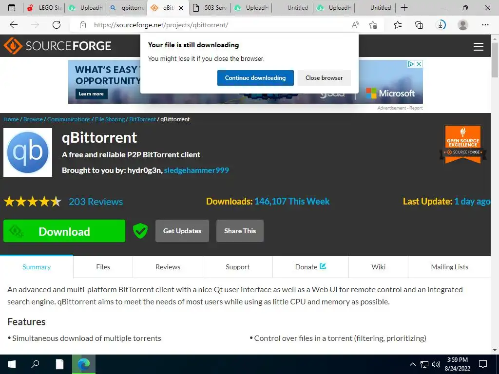Image resolution: width=499 pixels, height=374 pixels.
Task: Click the AdChoices triangle icon on the ad
Action: (411, 64)
